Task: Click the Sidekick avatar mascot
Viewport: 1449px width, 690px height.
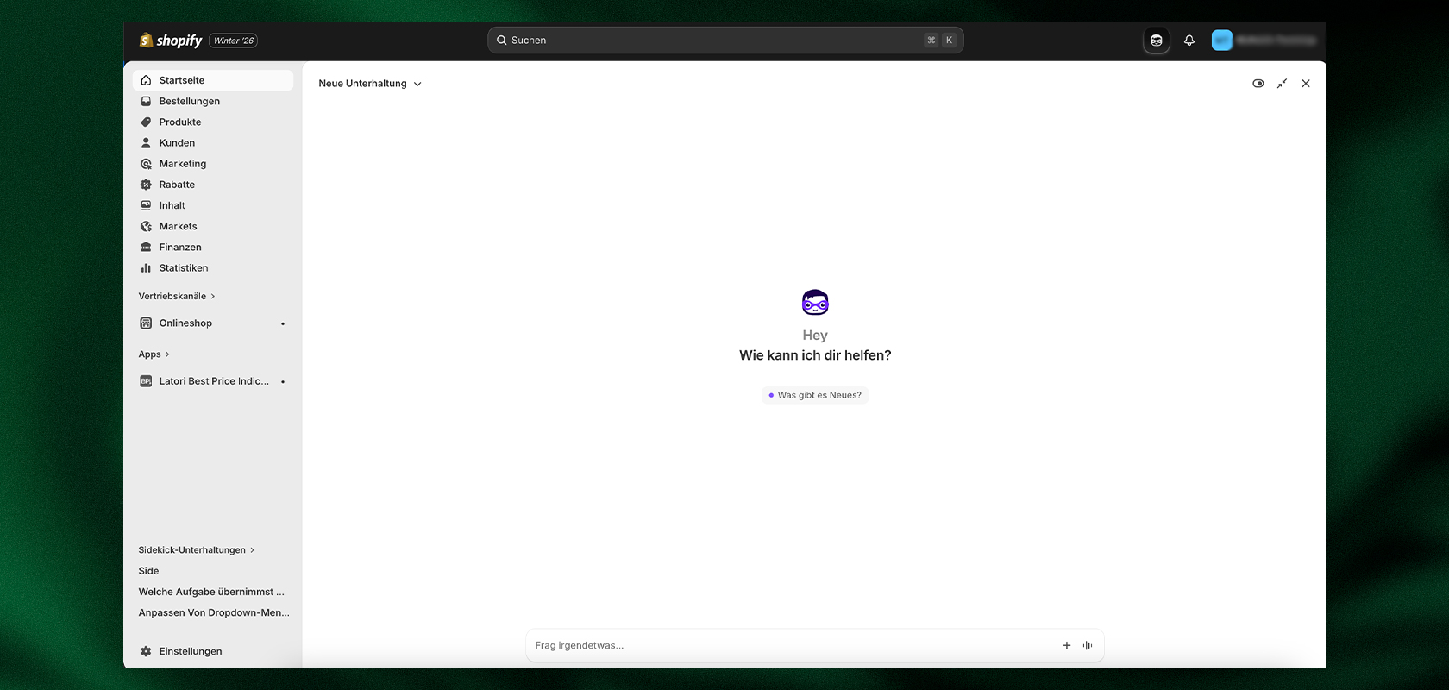Action: pyautogui.click(x=815, y=303)
